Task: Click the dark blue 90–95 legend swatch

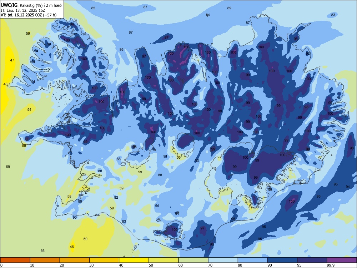Action: pos(282,260)
